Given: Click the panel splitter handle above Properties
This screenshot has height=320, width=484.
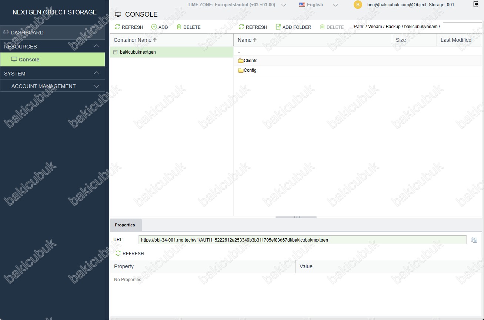Looking at the screenshot, I should tap(296, 217).
